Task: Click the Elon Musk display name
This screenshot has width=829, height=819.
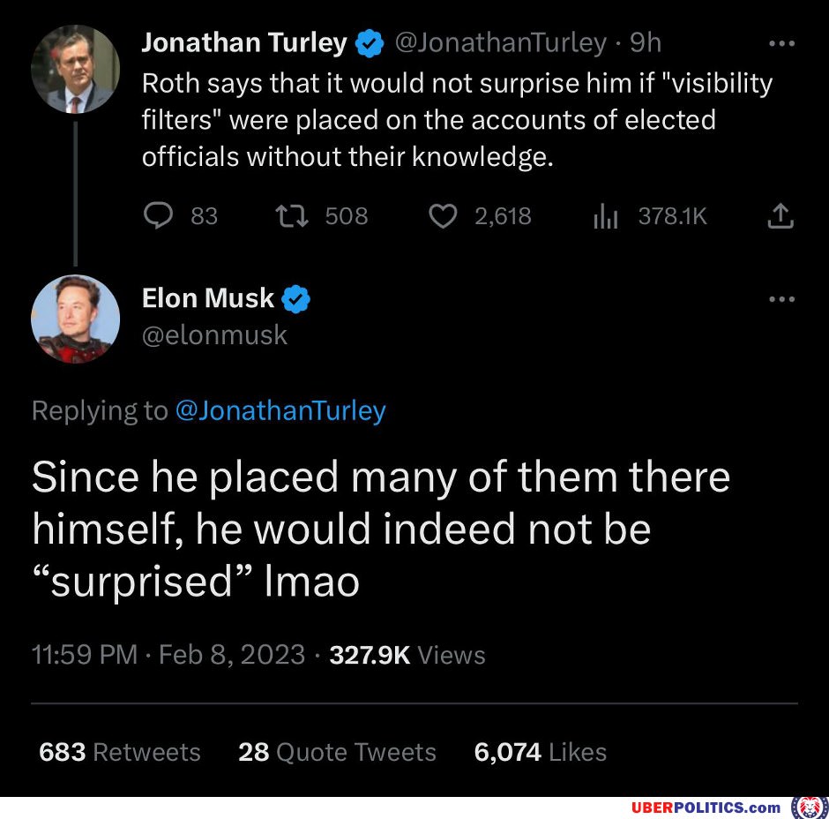Action: pyautogui.click(x=208, y=298)
